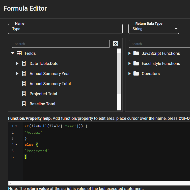190x190 pixels.
Task: Click the Fields table icon
Action: pyautogui.click(x=19, y=53)
